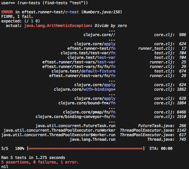Click clojure.test/test-var/fn frame
The width and height of the screenshot is (189, 169).
coord(88,53)
